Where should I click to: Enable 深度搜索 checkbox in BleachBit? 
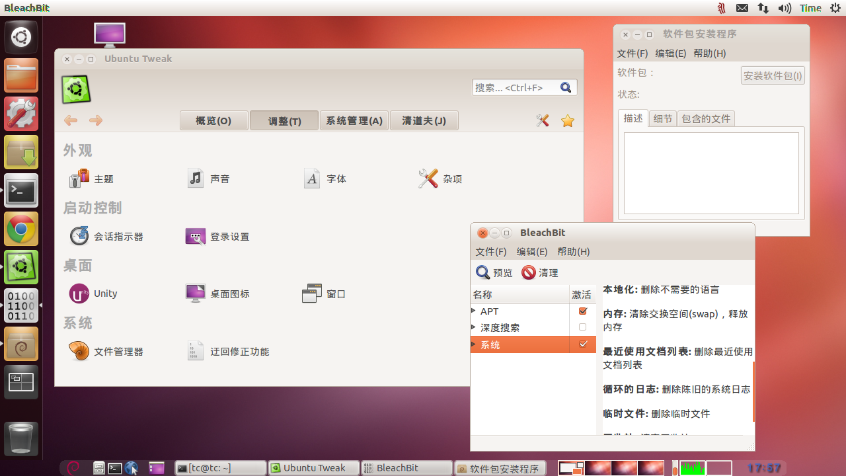coord(582,327)
